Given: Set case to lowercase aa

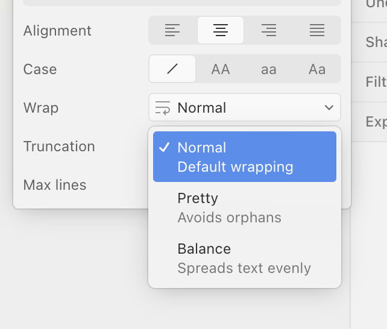Looking at the screenshot, I should [269, 69].
